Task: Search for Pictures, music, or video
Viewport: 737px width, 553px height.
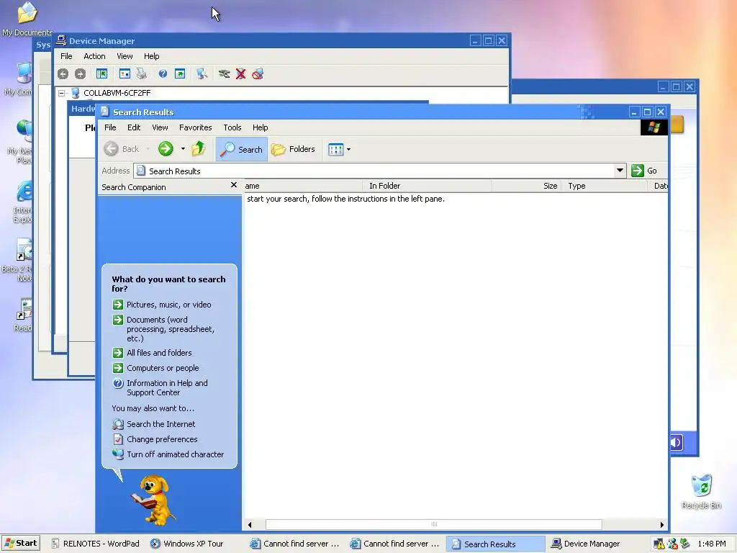Action: point(168,305)
